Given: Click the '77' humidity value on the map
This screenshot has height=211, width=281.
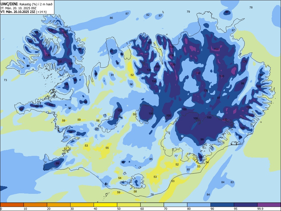Looking at the screenshot, I should click(176, 156).
